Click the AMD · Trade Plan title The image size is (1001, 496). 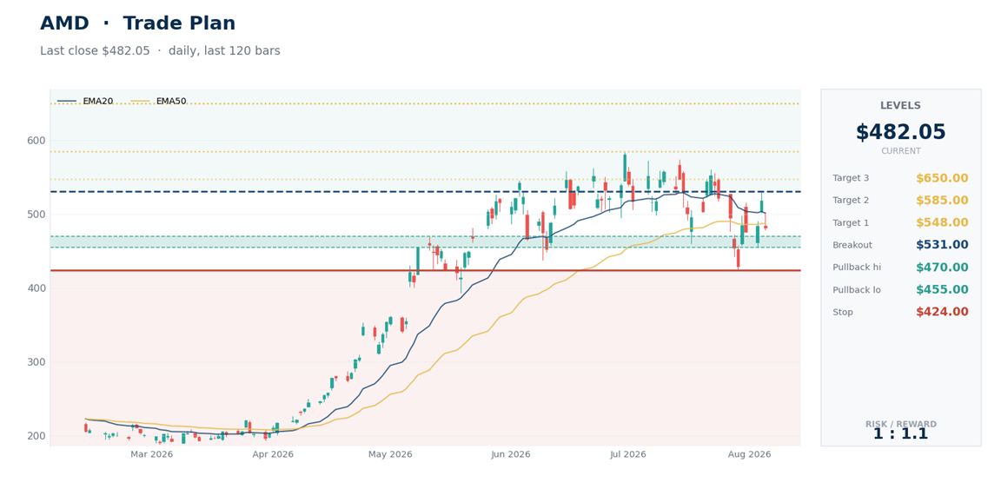137,23
